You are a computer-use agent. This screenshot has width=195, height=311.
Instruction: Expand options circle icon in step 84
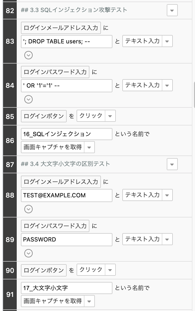coord(28,99)
